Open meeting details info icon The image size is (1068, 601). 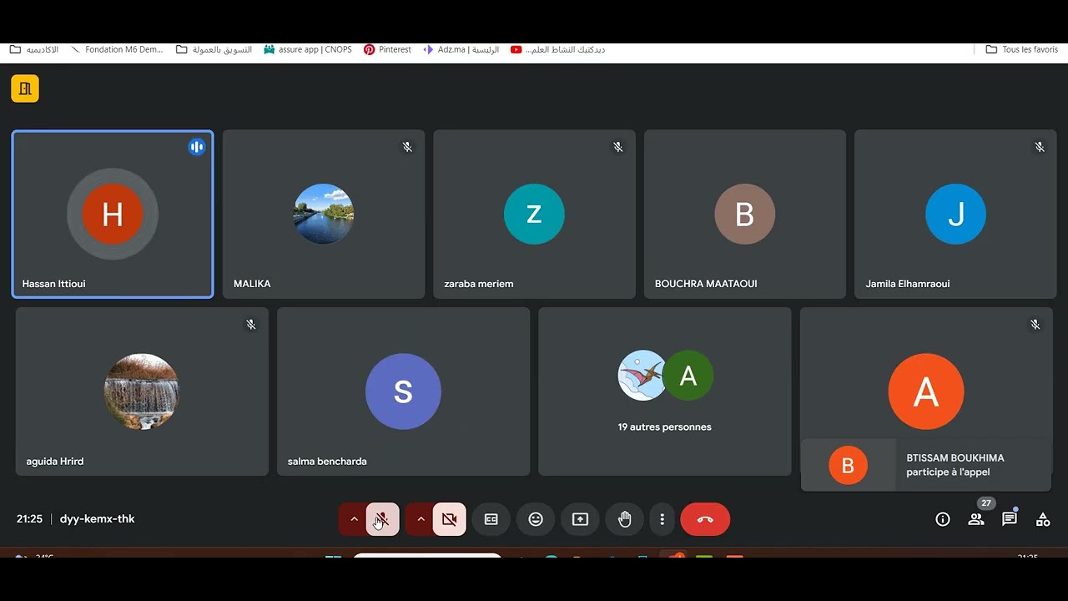point(943,519)
